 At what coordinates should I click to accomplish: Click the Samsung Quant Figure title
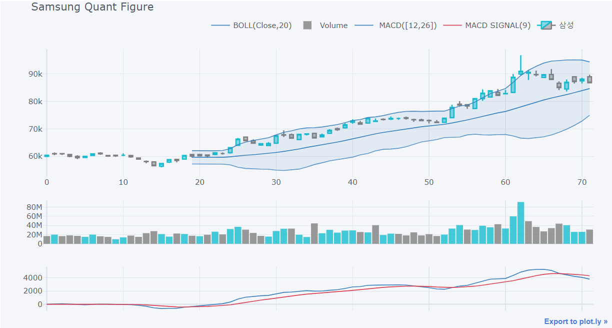pos(92,7)
